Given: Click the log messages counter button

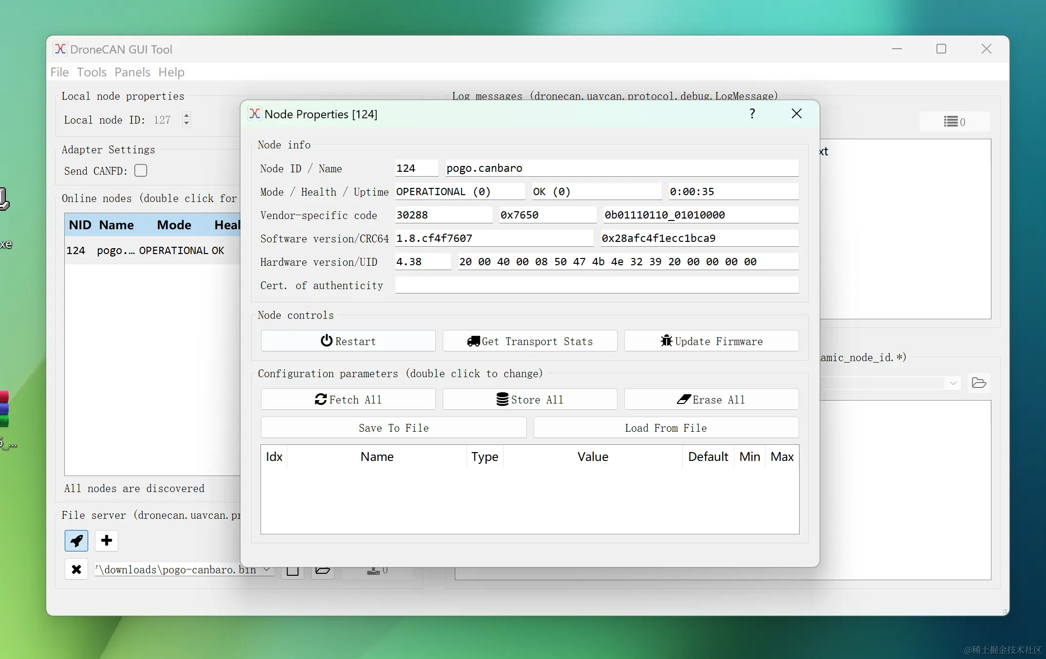Looking at the screenshot, I should (x=954, y=122).
